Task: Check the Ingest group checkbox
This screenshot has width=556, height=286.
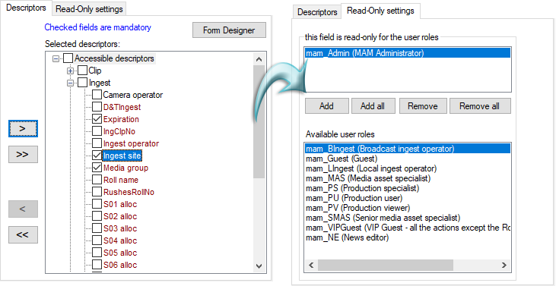Action: coord(82,83)
